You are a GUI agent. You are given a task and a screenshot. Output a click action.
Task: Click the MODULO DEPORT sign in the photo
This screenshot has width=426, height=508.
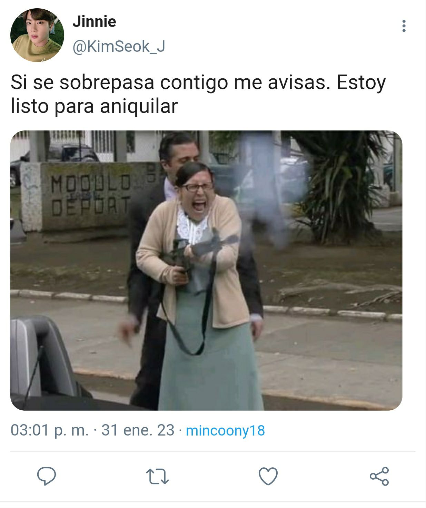90,195
